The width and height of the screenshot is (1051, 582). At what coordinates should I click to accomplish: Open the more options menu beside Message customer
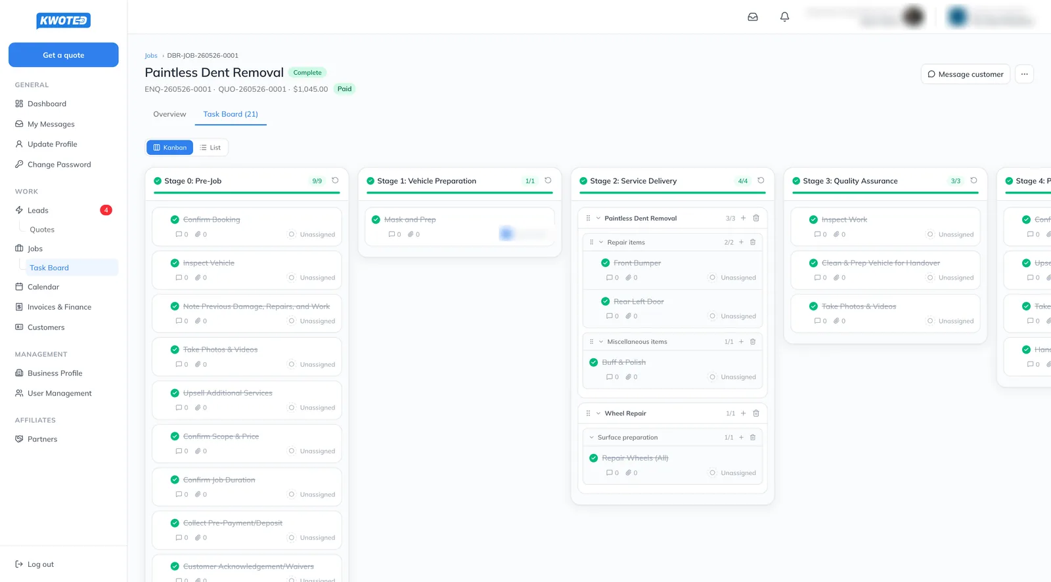(1024, 74)
